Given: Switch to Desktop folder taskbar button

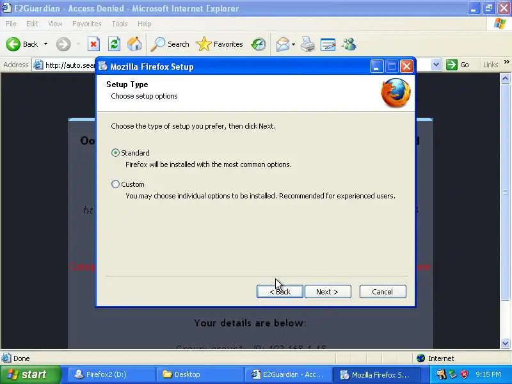Looking at the screenshot, I should pyautogui.click(x=199, y=374).
